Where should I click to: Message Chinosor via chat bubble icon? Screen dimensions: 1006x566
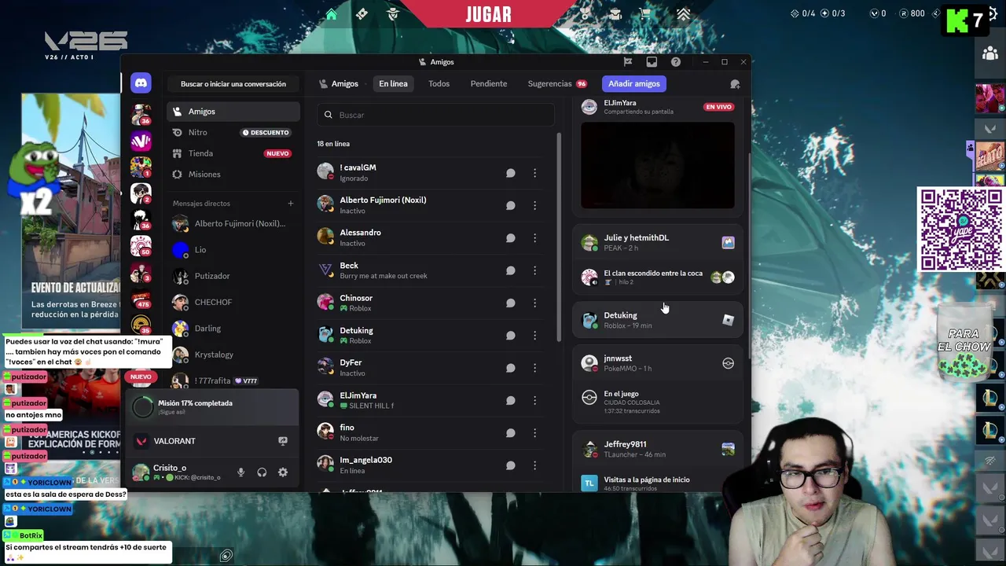pos(510,303)
